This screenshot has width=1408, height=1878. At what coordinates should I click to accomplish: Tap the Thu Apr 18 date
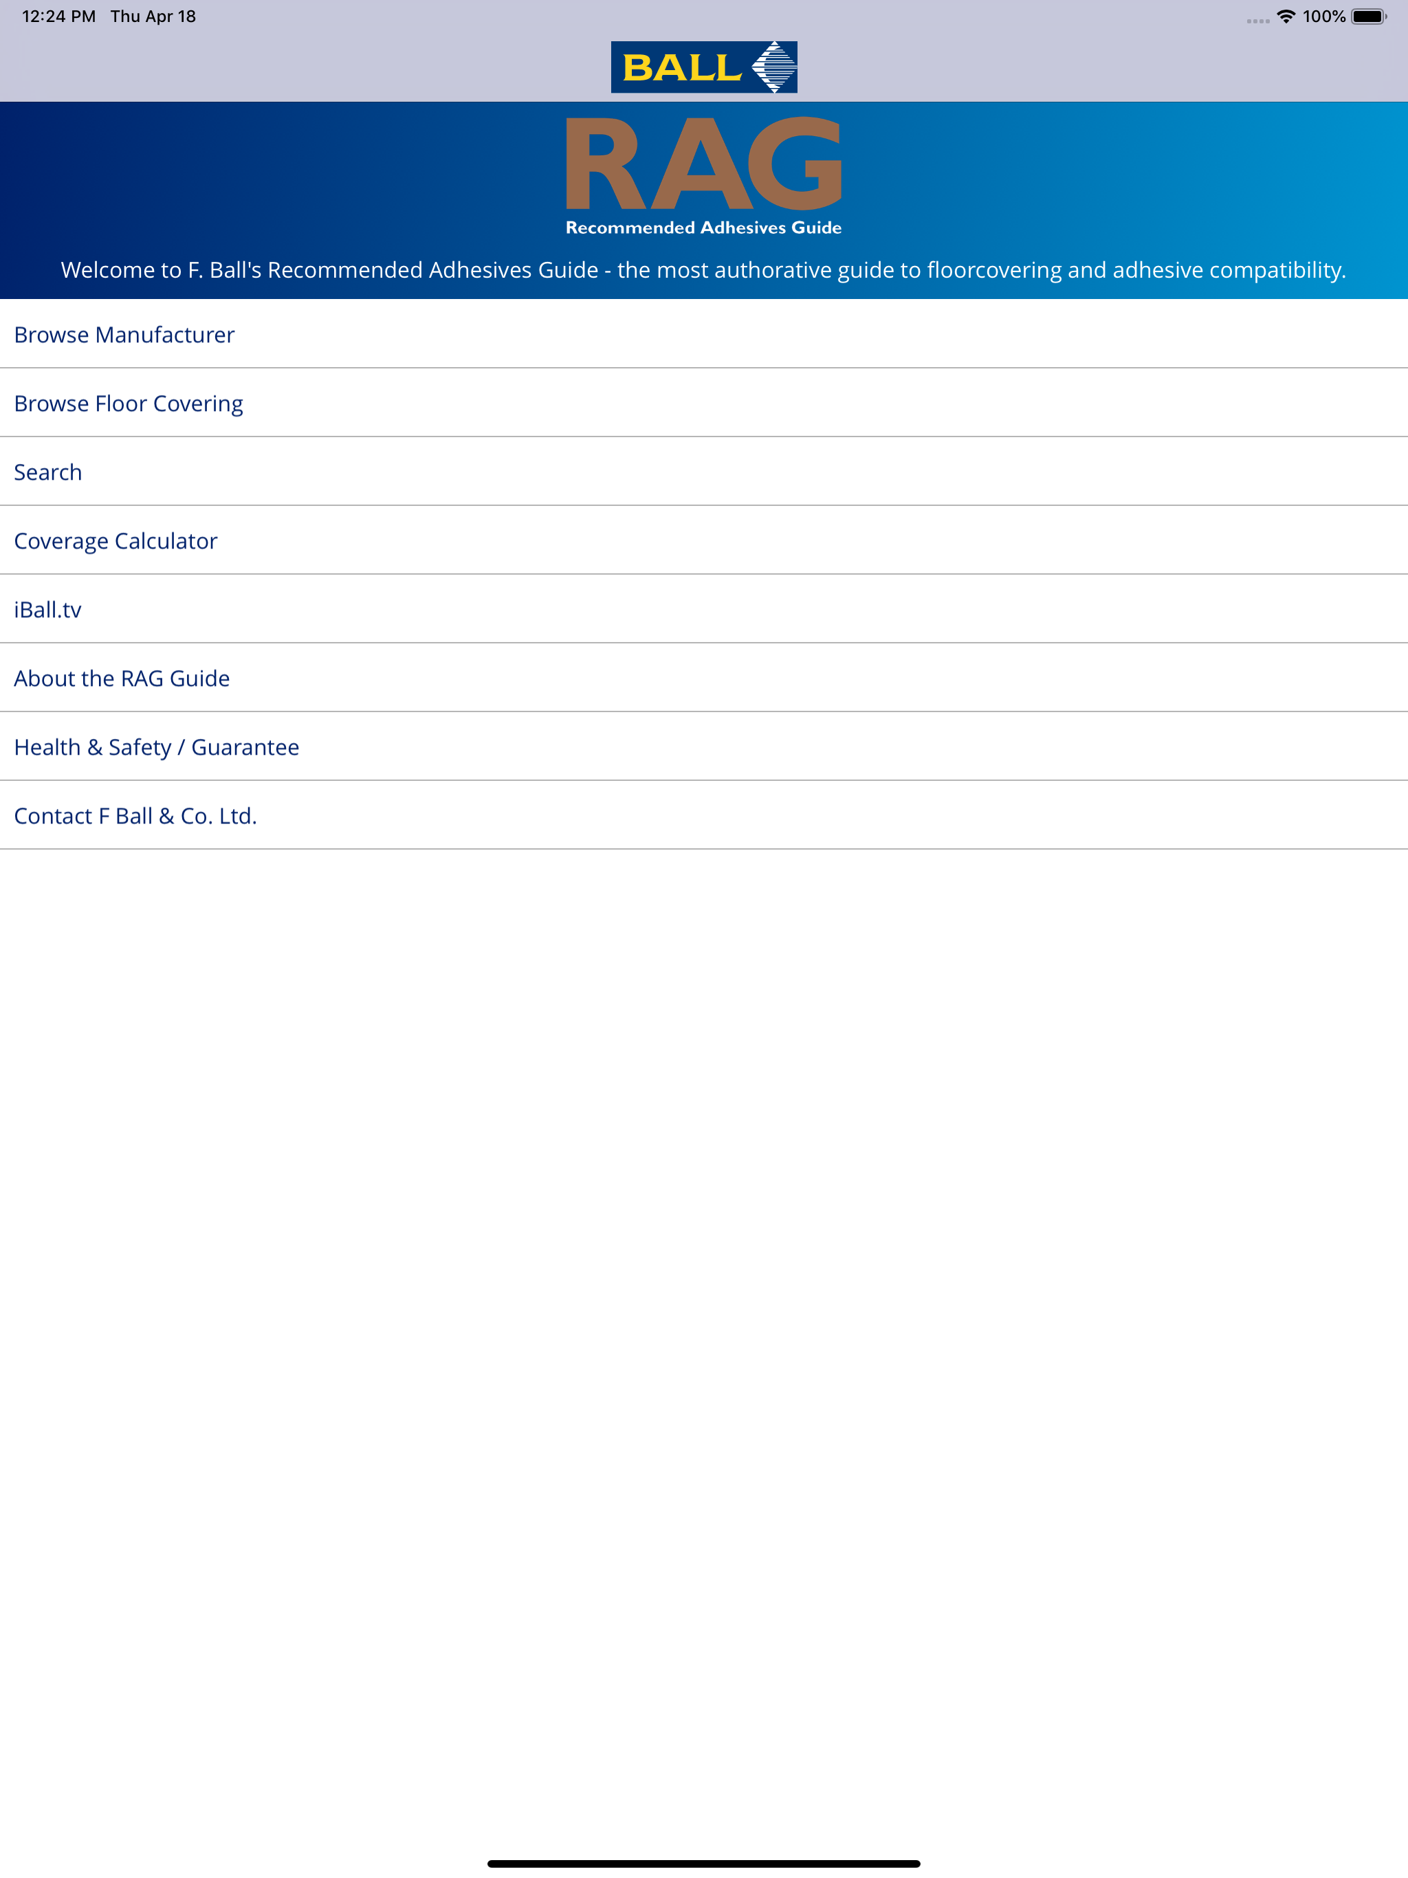(153, 16)
